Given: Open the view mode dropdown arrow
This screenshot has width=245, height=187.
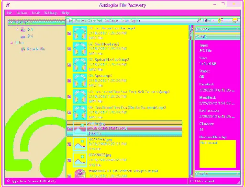Looking at the screenshot, I should click(228, 20).
